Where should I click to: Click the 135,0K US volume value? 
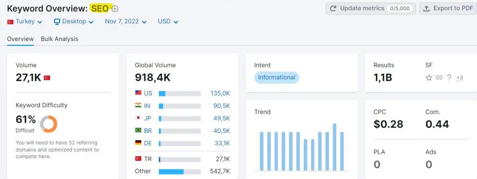220,93
